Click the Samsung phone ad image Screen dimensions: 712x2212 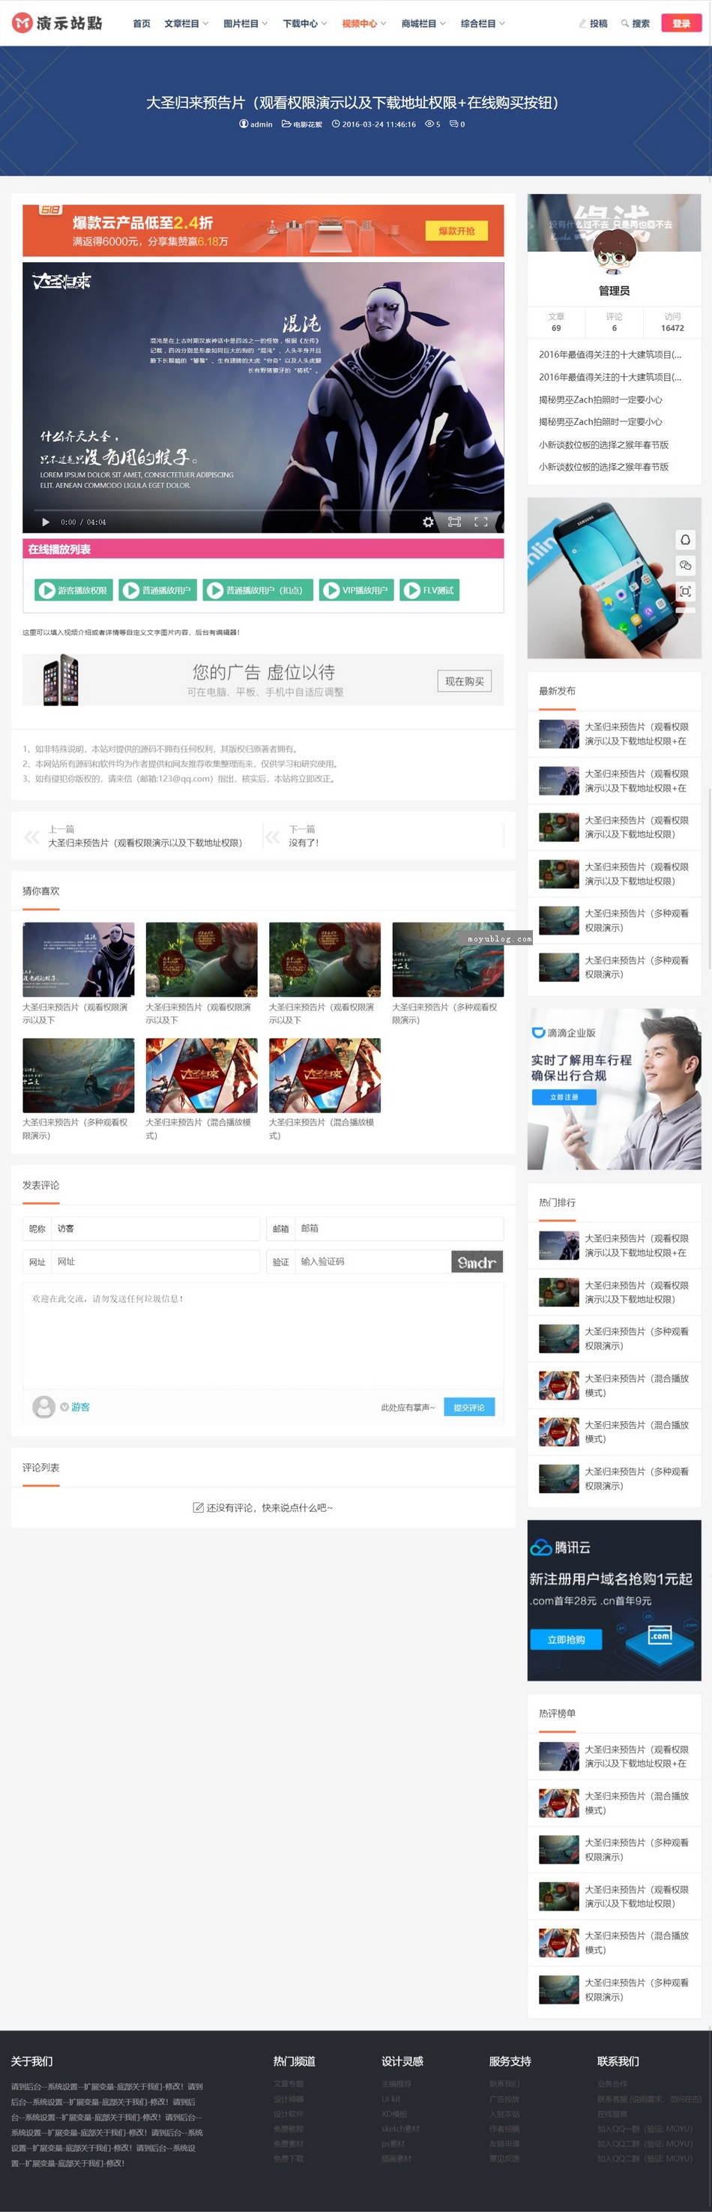[614, 578]
